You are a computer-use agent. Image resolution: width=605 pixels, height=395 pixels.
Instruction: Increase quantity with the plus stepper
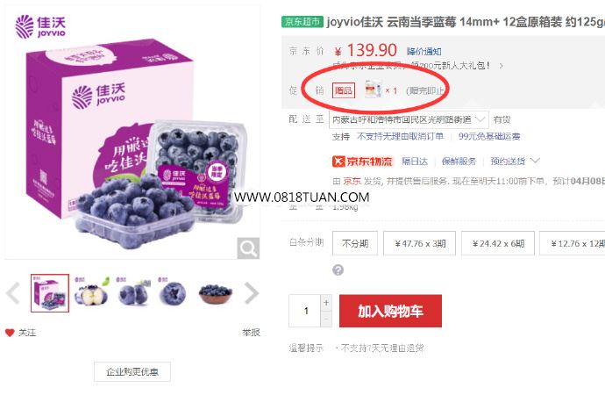326,303
